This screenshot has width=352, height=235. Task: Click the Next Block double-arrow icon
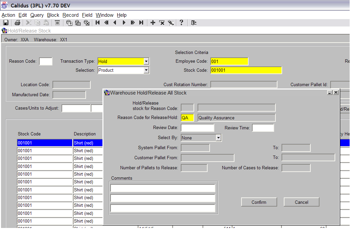click(133, 22)
